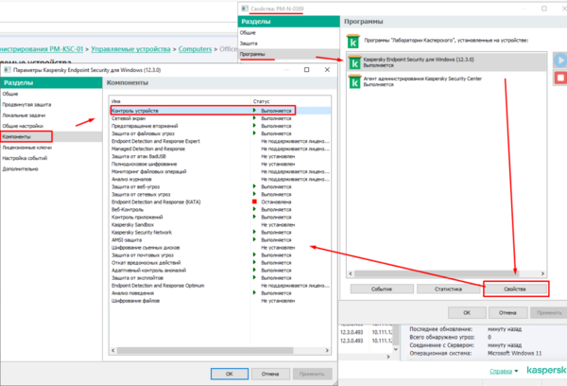
Task: Open Справка help link
Action: click(x=501, y=371)
